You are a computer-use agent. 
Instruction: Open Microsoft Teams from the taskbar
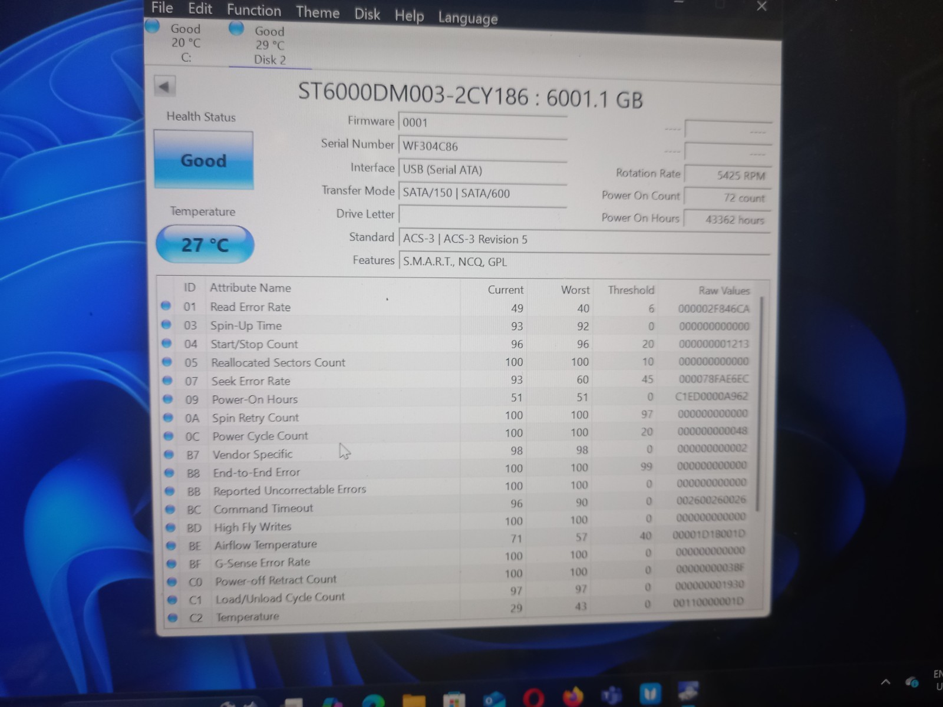coord(612,695)
